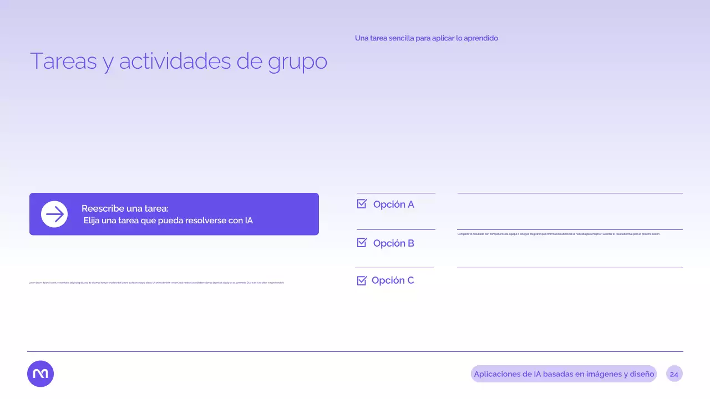Click the checkbox icon beside Opción B
This screenshot has width=710, height=399.
click(362, 243)
